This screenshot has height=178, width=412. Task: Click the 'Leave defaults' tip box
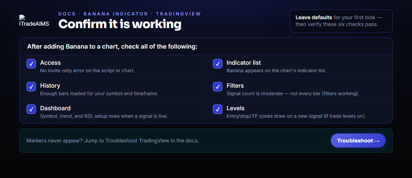pyautogui.click(x=341, y=21)
